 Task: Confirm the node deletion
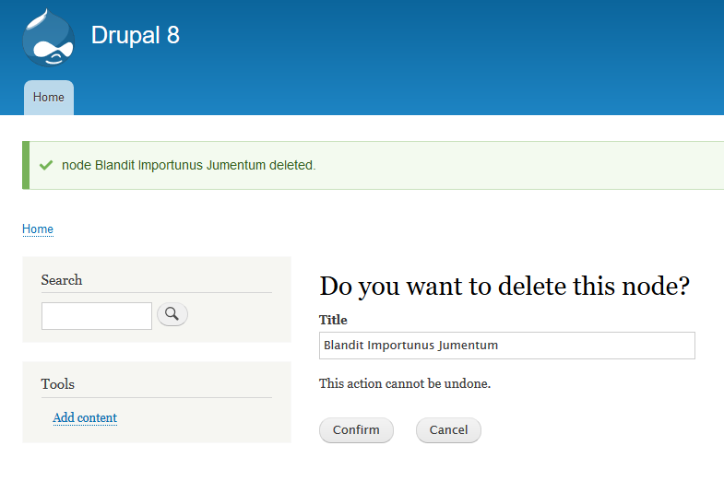356,429
